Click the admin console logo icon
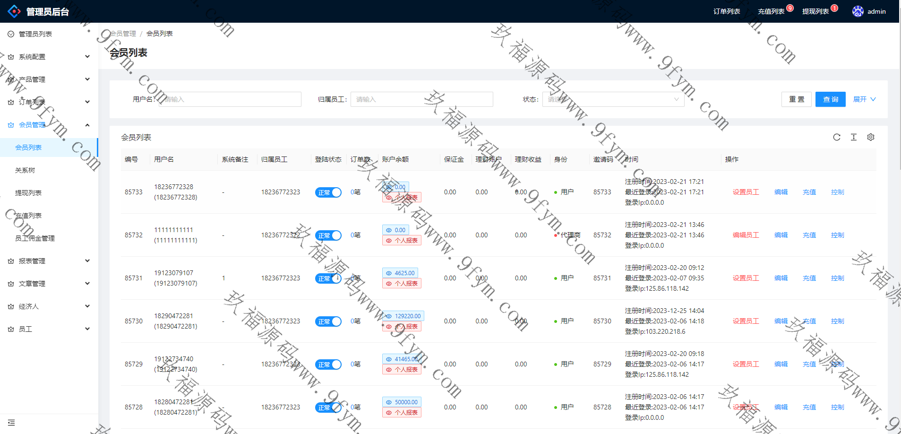901x434 pixels. (14, 11)
